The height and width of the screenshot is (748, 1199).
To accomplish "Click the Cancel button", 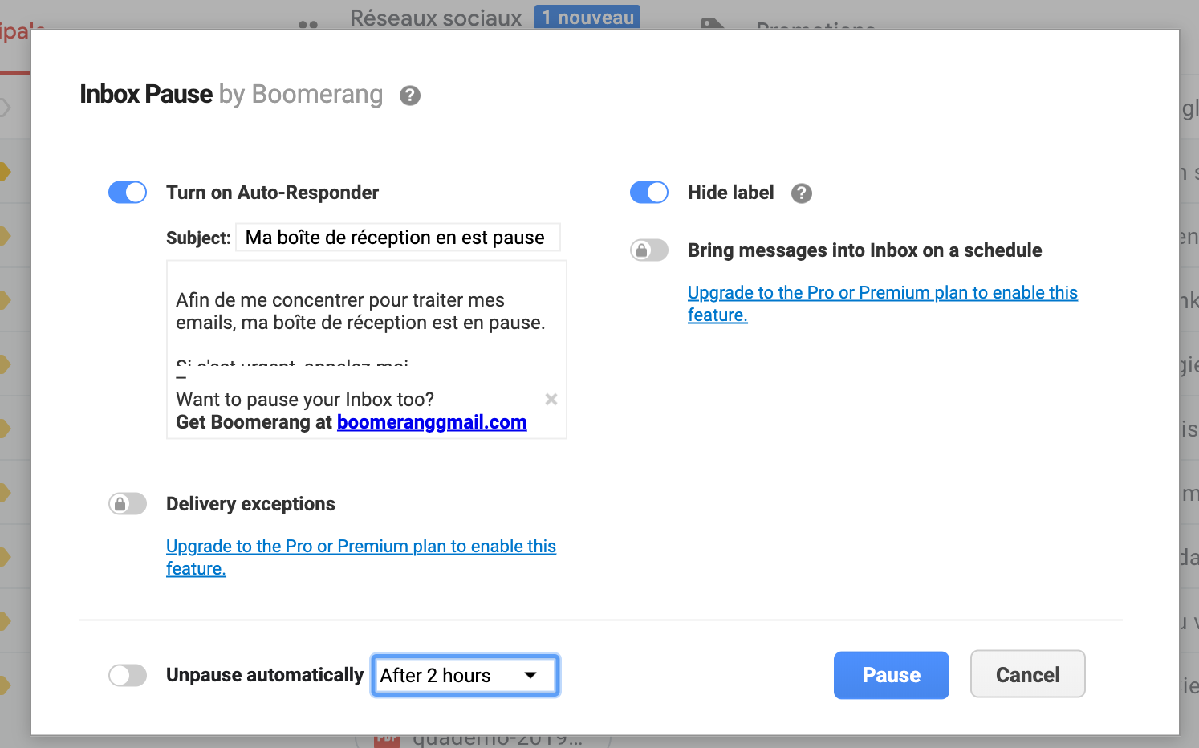I will (x=1027, y=674).
